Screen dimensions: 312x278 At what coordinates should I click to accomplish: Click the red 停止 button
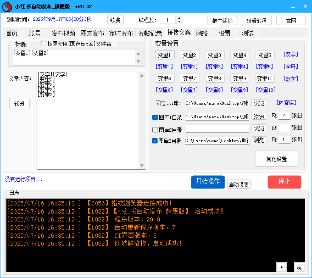[284, 182]
